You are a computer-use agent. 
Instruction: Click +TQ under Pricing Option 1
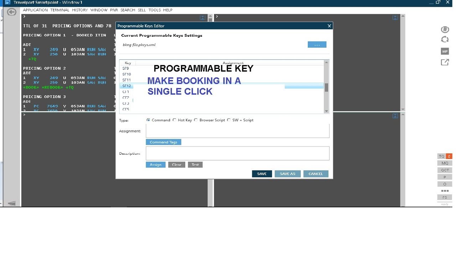click(32, 59)
